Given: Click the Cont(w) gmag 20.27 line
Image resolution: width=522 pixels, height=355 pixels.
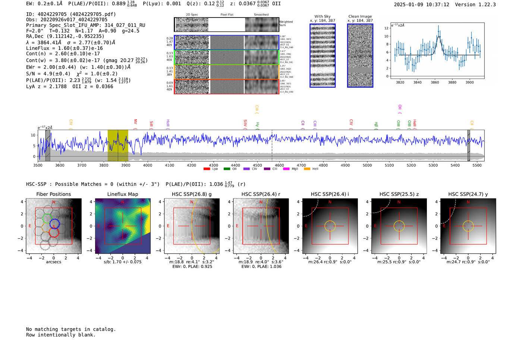Looking at the screenshot, I should [87, 60].
